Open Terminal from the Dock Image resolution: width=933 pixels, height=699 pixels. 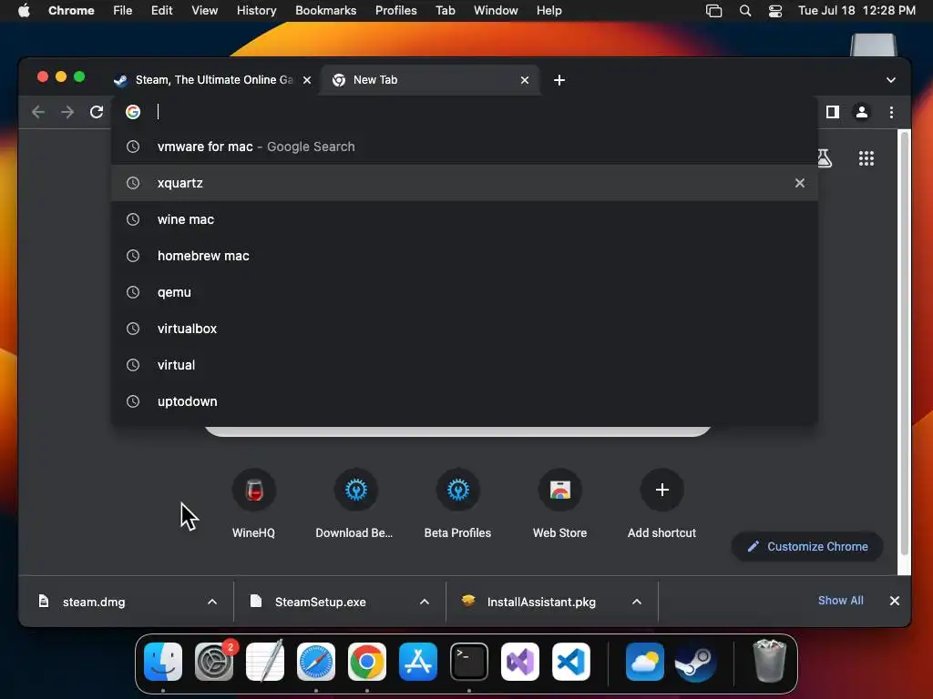[x=469, y=662]
